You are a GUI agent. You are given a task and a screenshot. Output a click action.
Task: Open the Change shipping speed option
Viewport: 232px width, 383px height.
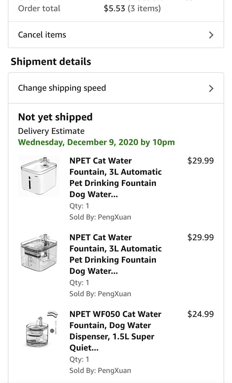click(x=62, y=88)
